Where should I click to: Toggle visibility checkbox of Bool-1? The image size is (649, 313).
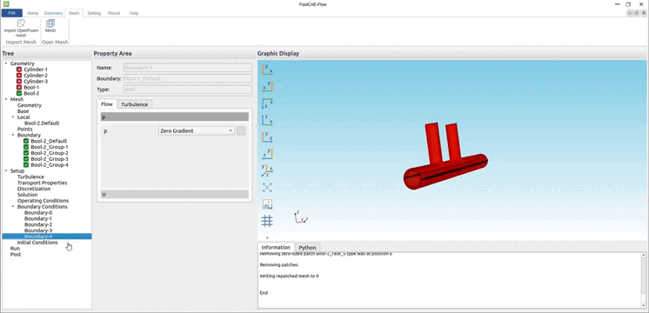click(19, 87)
